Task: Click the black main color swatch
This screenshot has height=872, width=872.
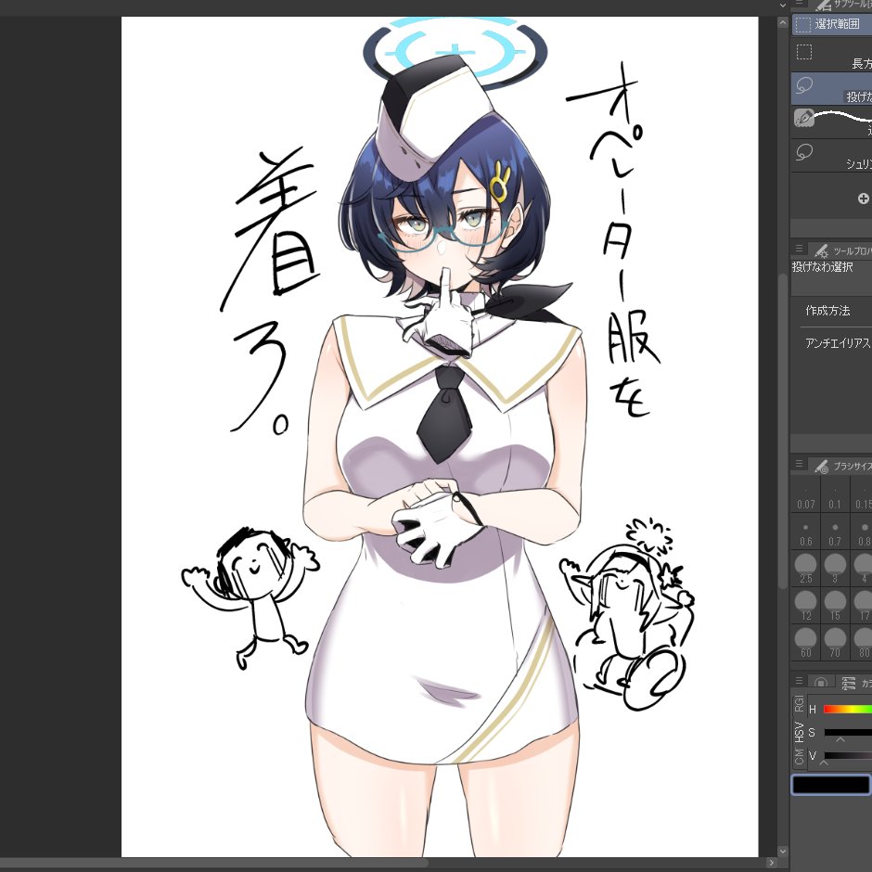Action: click(830, 785)
